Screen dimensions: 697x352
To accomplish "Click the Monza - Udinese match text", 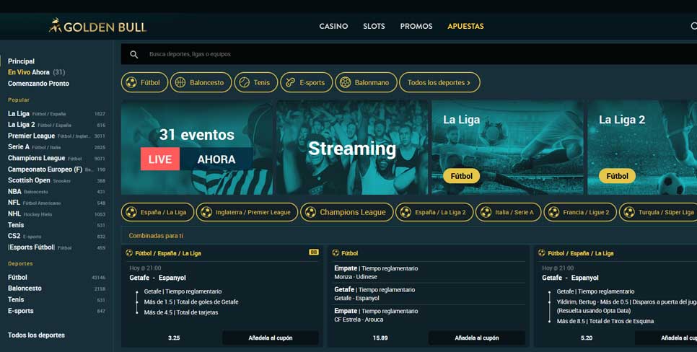I will pyautogui.click(x=356, y=277).
